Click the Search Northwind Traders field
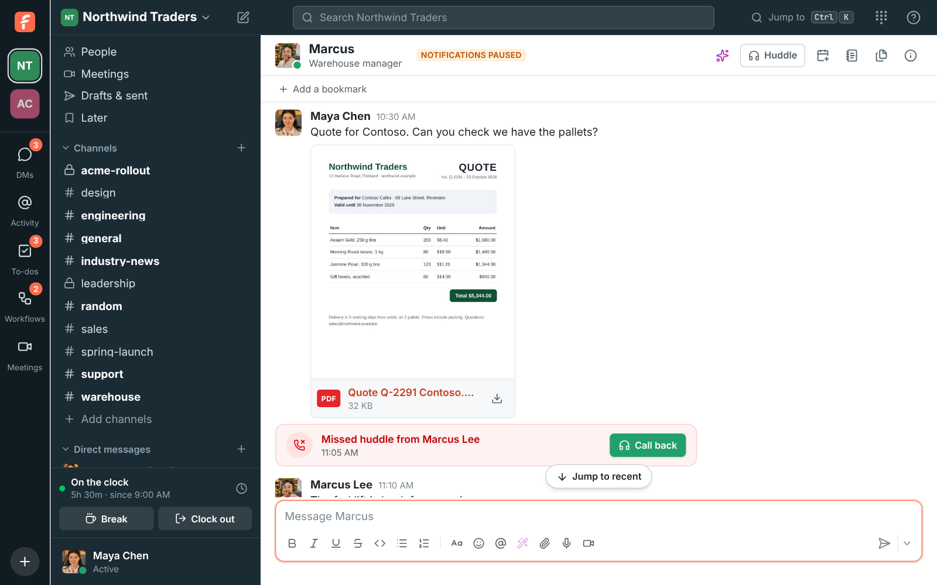 pos(504,18)
